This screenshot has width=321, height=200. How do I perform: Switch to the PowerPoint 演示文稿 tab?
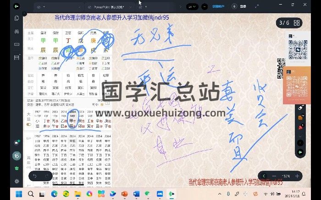pyautogui.click(x=110, y=7)
